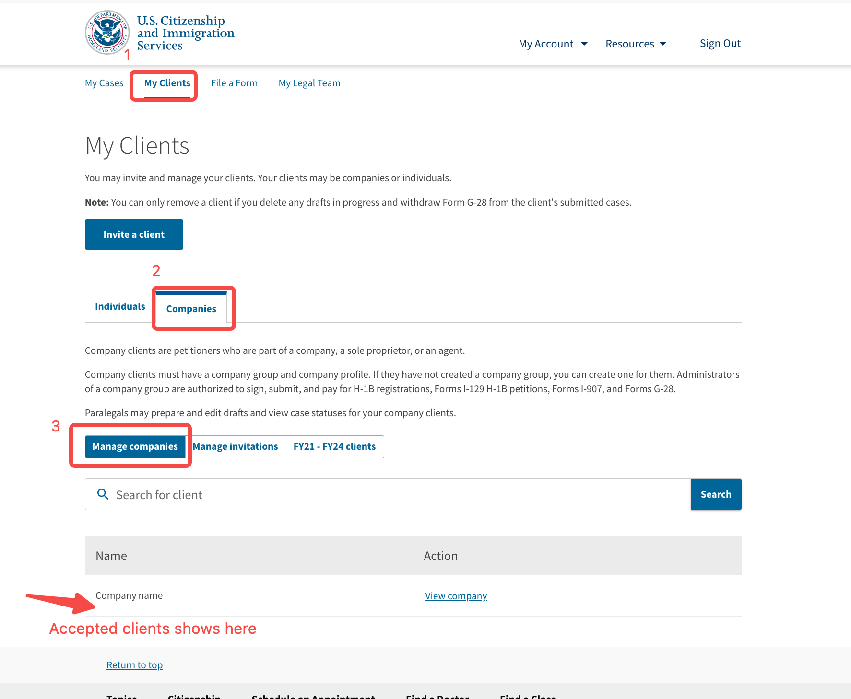Go to My Cases navigation item
Image resolution: width=851 pixels, height=699 pixels.
(104, 83)
